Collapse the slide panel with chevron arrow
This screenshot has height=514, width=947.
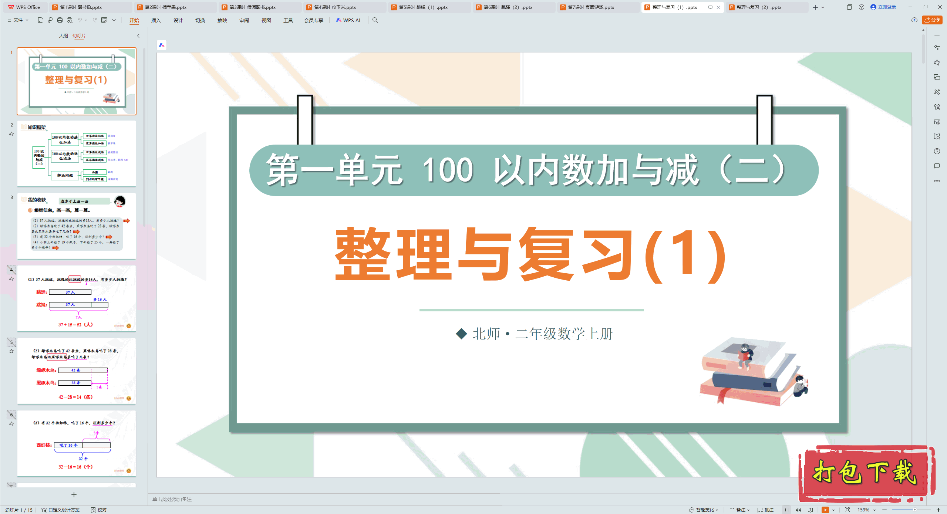138,36
